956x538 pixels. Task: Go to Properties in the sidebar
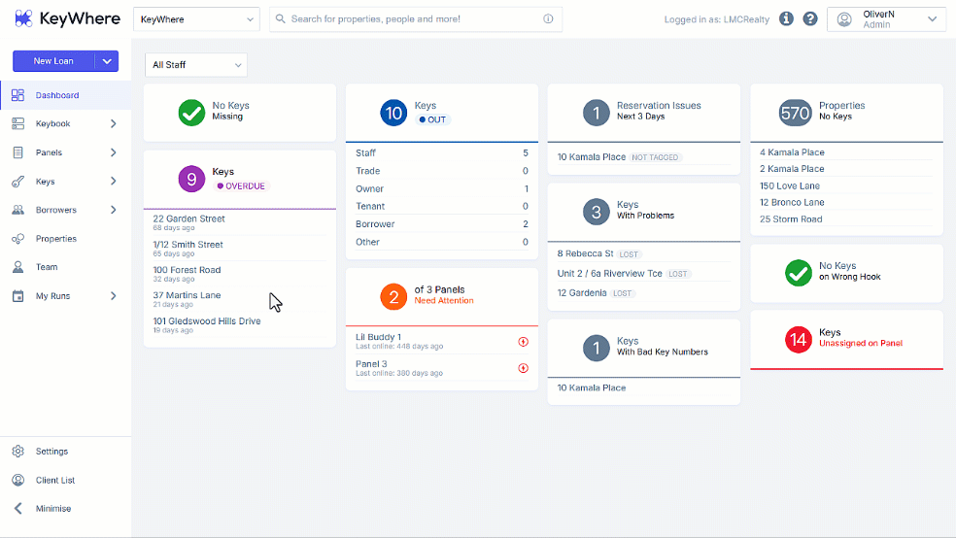56,238
